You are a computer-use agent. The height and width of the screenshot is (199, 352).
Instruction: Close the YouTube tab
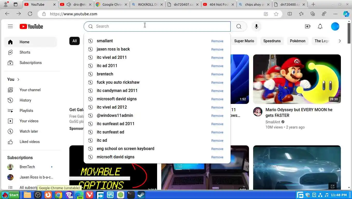54,4
